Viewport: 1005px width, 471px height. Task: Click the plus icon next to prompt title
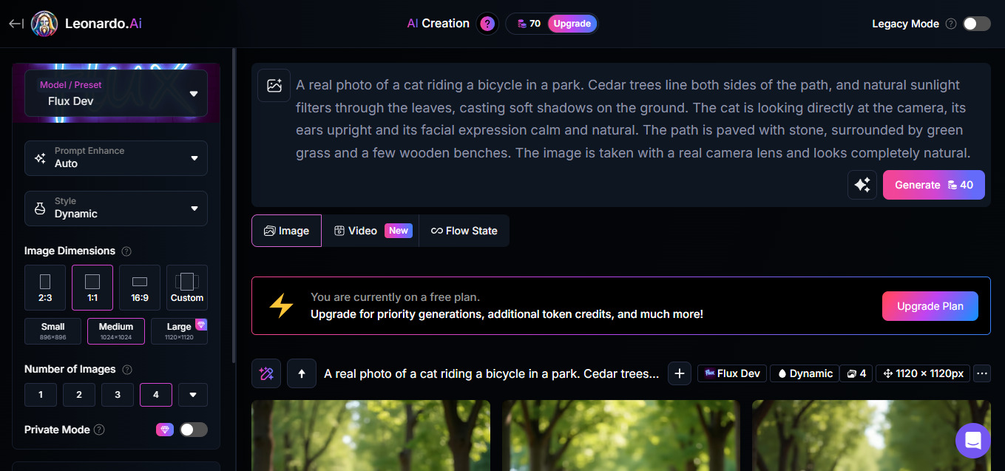[680, 373]
